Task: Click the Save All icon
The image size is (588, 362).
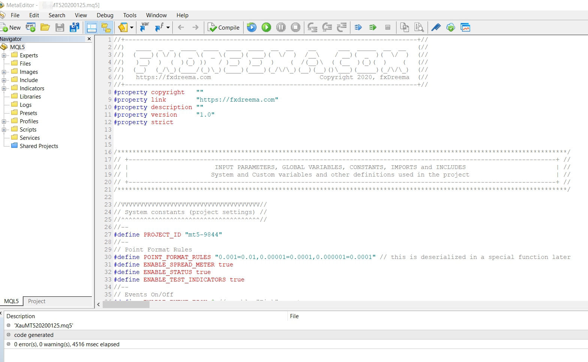Action: click(x=75, y=27)
